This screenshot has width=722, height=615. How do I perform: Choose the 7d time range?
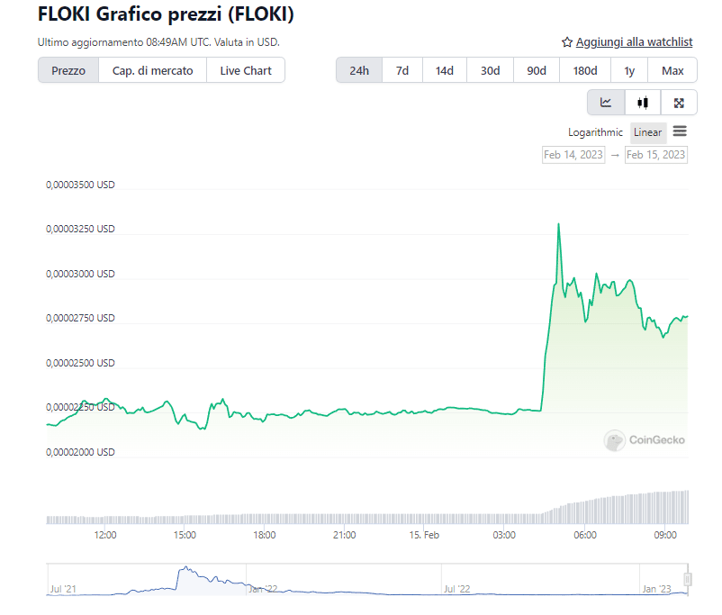(x=402, y=70)
